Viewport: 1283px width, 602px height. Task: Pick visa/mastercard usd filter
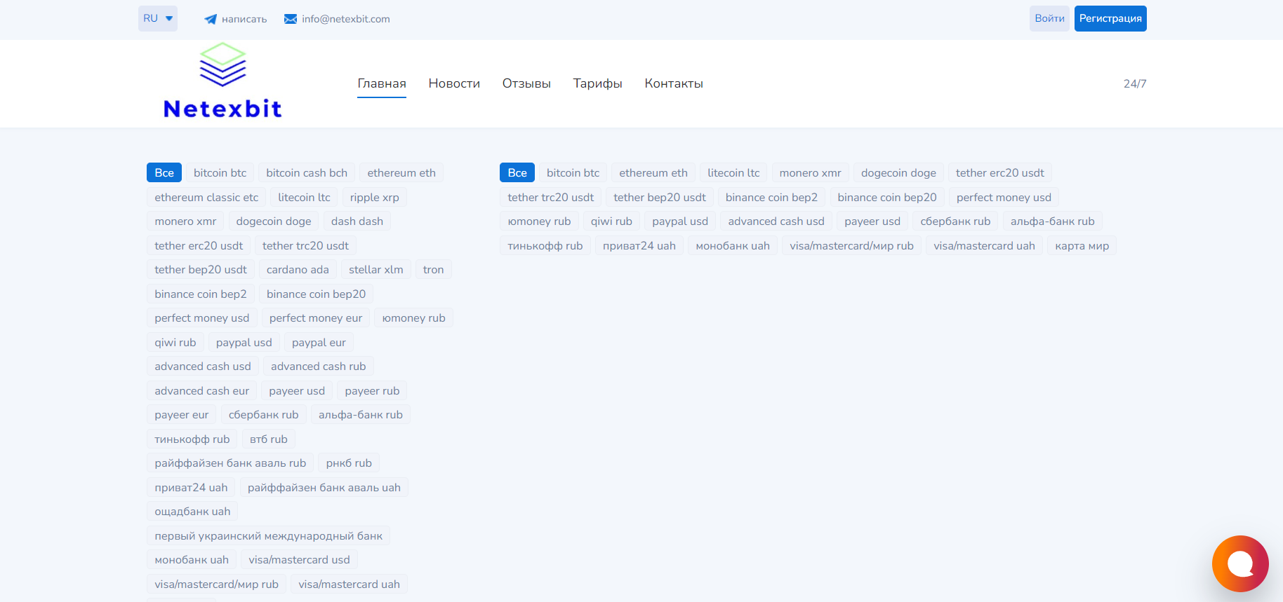click(x=299, y=560)
